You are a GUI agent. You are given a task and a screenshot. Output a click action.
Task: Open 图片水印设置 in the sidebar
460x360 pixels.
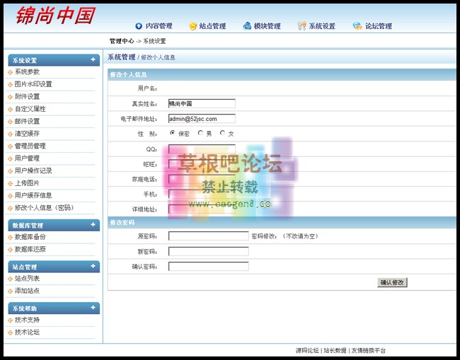[x=33, y=84]
